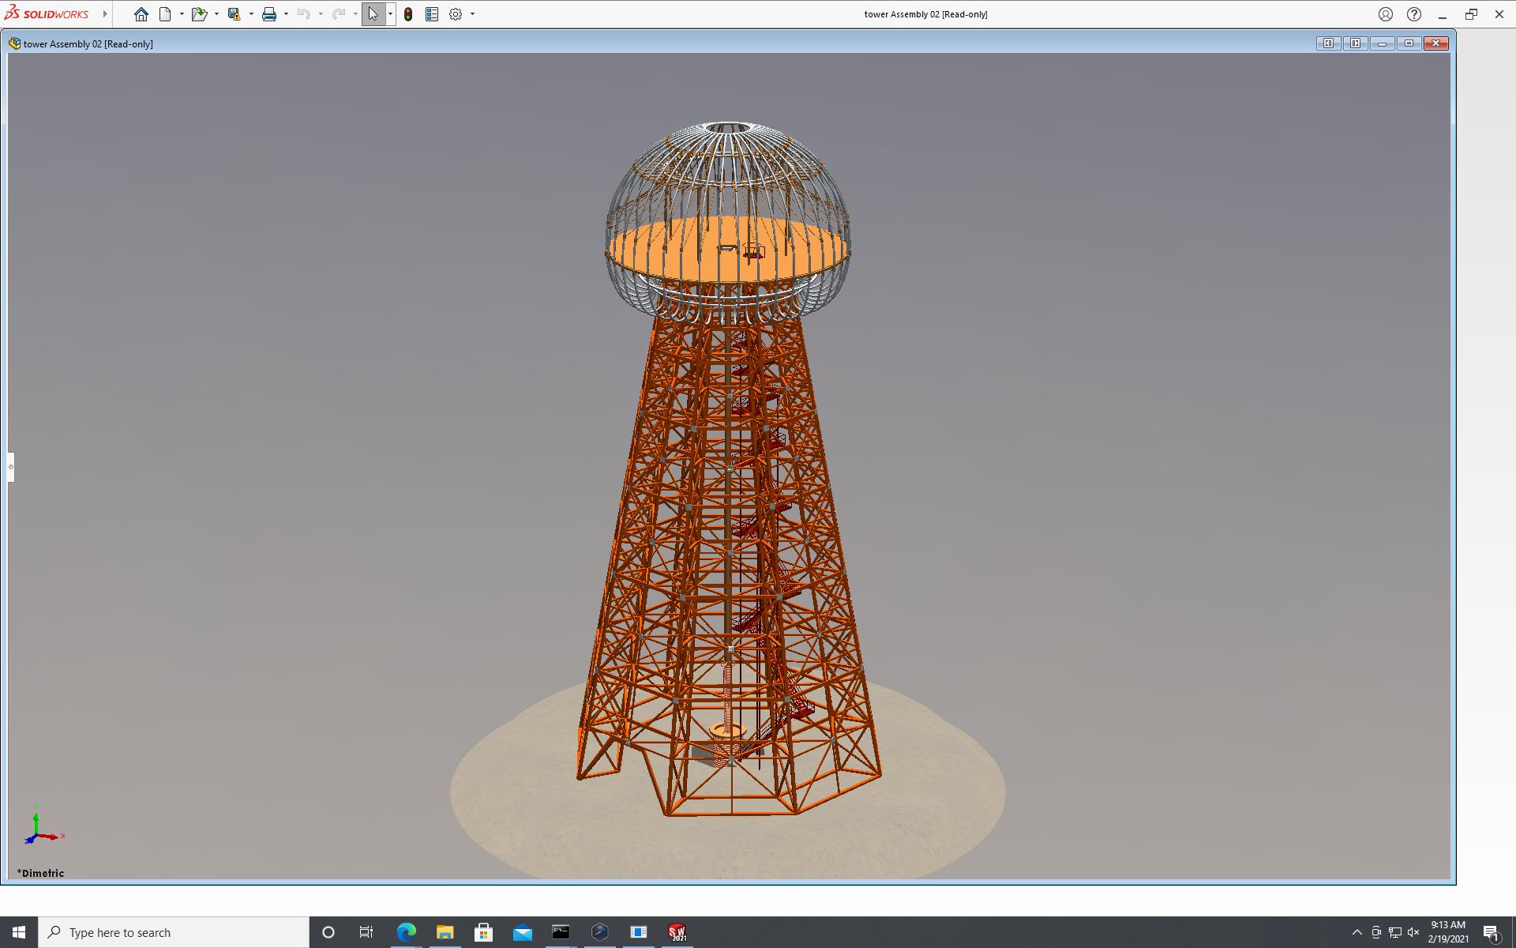The height and width of the screenshot is (948, 1516).
Task: Click the Dimetric view orientation label
Action: pyautogui.click(x=41, y=873)
